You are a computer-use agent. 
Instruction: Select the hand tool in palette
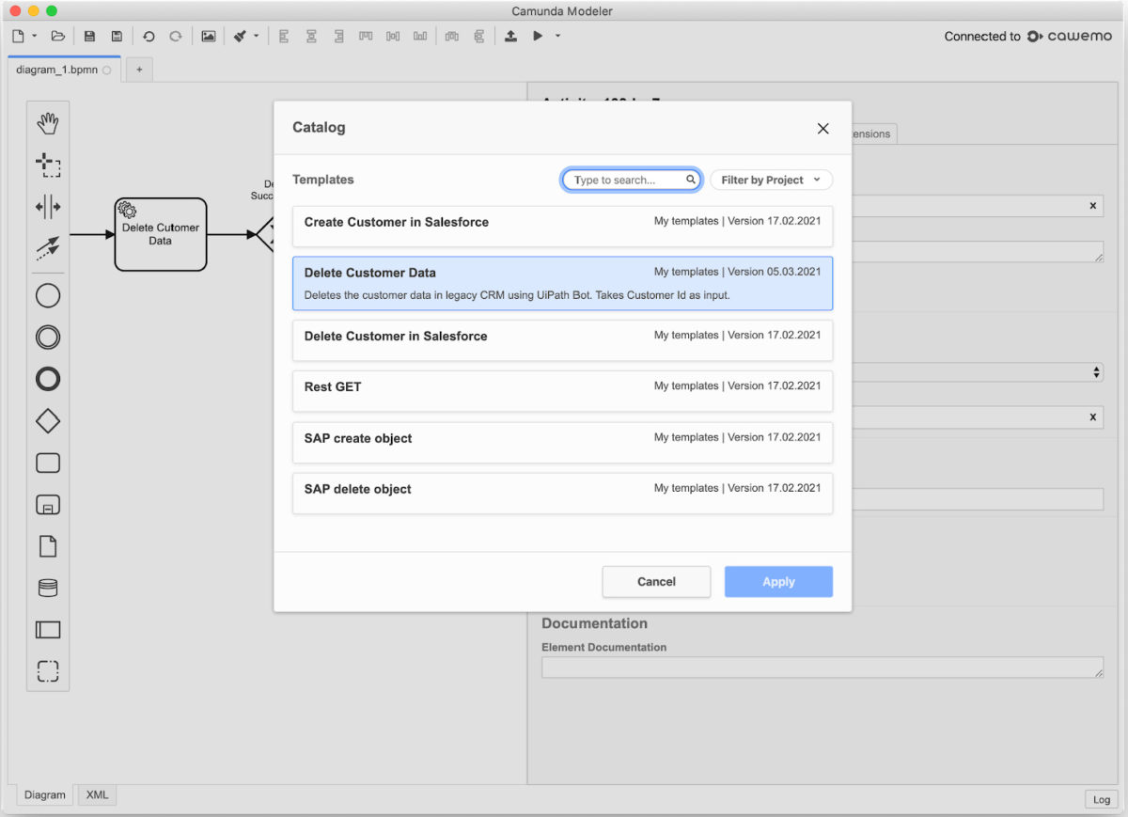click(48, 123)
